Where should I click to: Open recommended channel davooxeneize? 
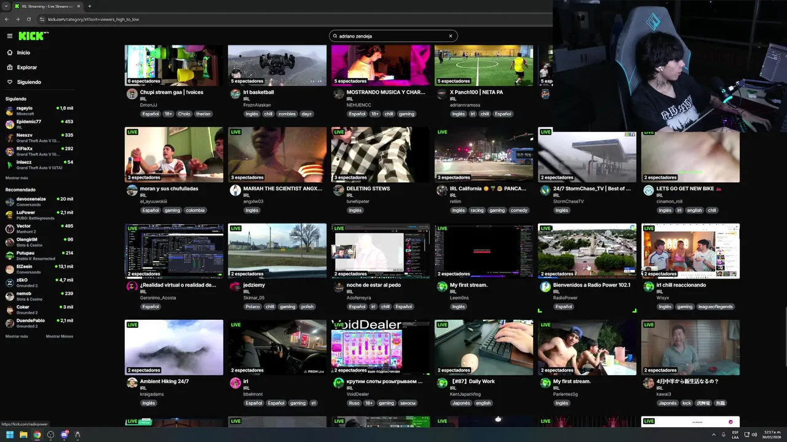[39, 201]
